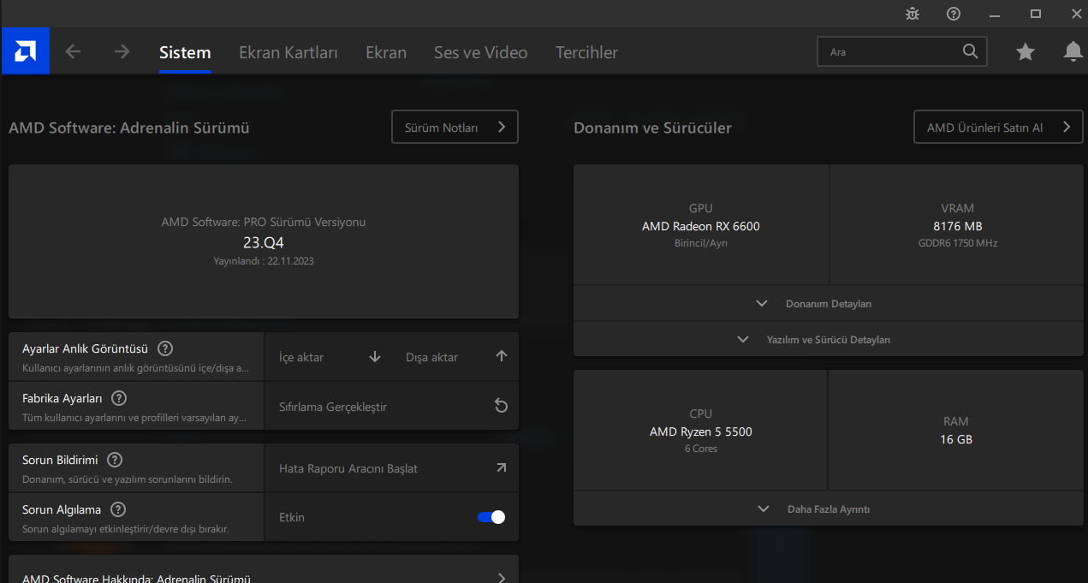This screenshot has height=583, width=1088.
Task: Go to Tercihler tab
Action: point(586,52)
